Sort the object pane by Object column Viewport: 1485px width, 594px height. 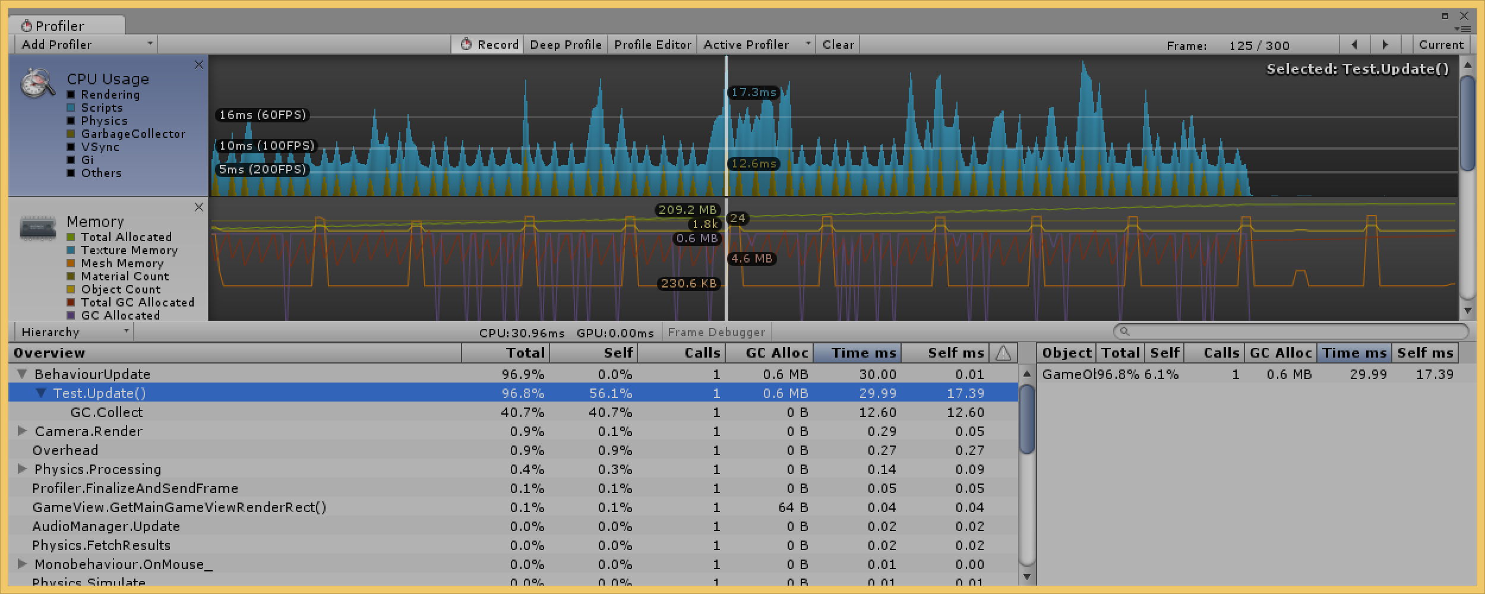(x=1067, y=353)
